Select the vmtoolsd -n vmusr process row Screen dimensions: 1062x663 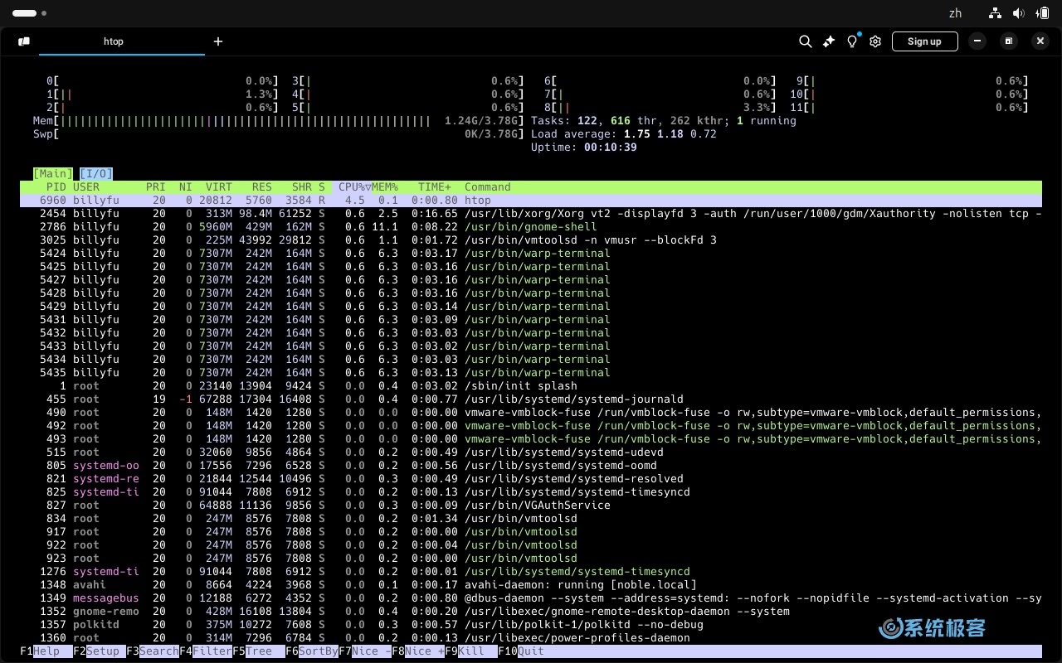(x=531, y=240)
